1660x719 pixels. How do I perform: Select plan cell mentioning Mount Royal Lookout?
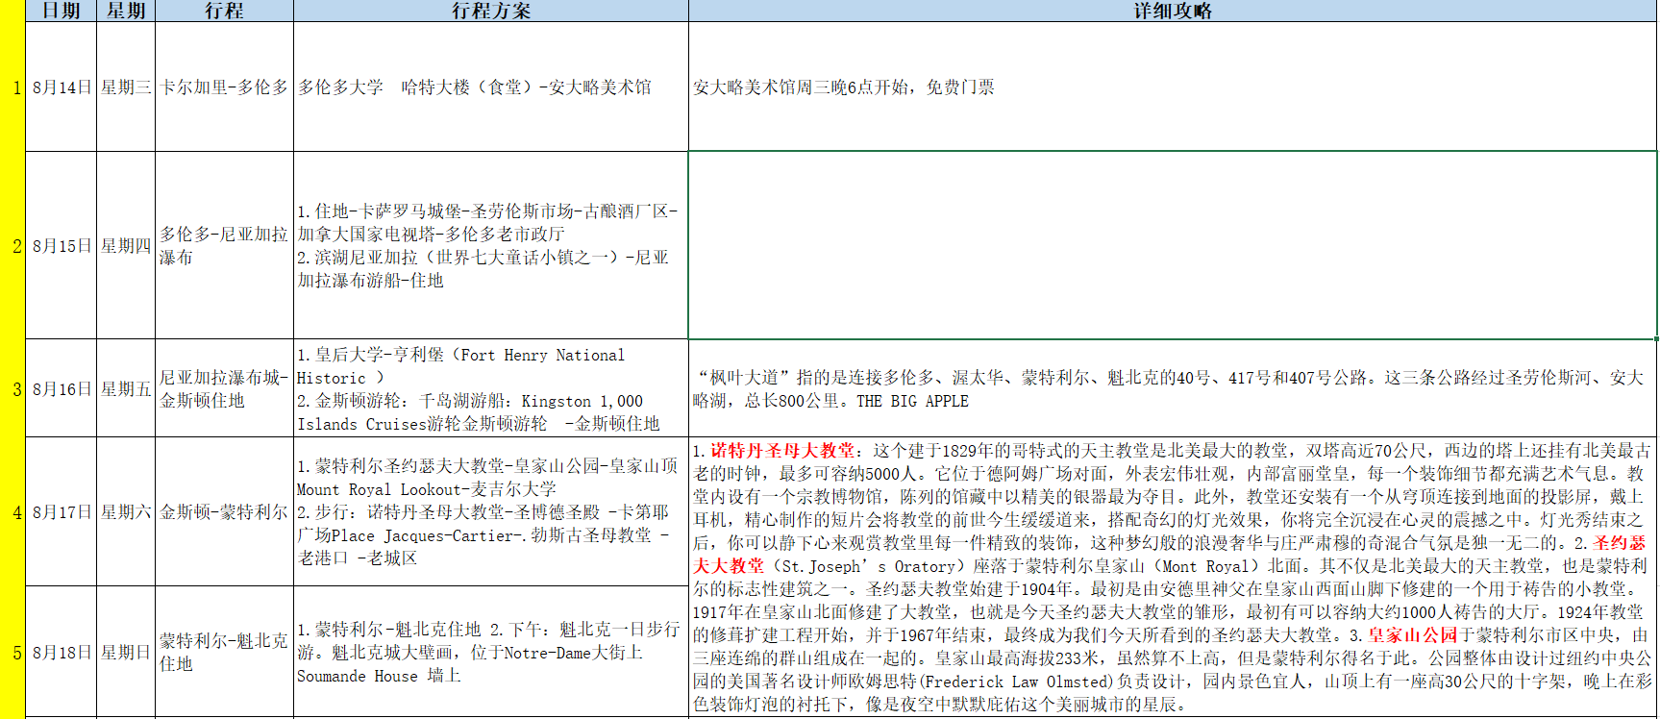point(491,511)
